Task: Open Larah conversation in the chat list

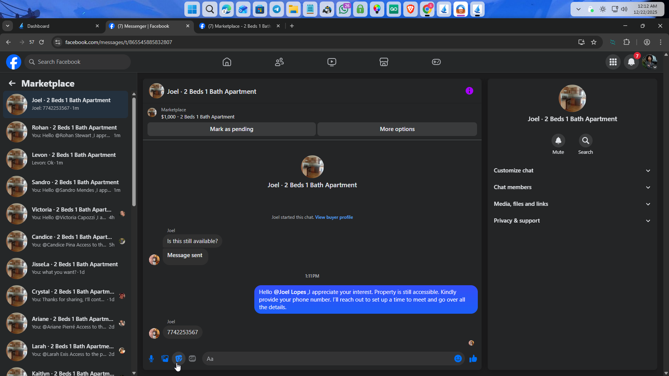Action: pyautogui.click(x=65, y=350)
